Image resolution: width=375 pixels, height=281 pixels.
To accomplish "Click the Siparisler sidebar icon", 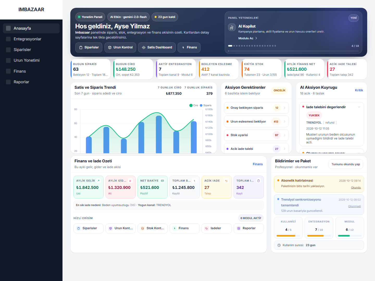I will point(8,50).
